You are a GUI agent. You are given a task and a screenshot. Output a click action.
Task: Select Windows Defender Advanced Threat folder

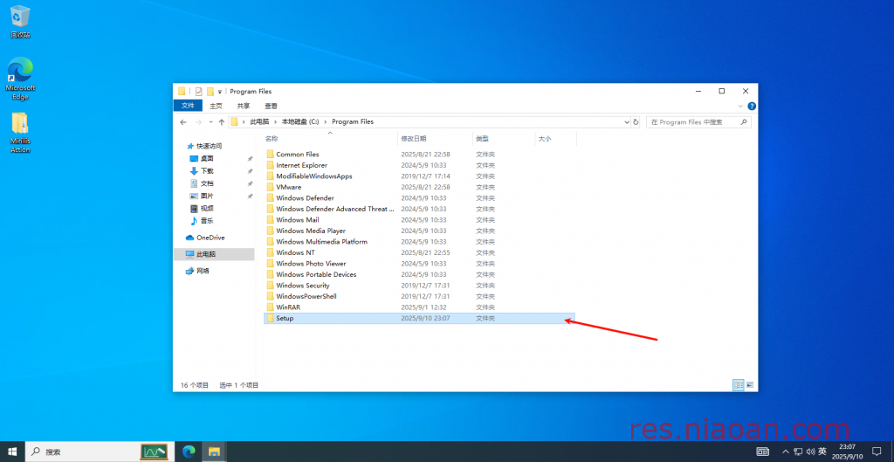(420, 209)
